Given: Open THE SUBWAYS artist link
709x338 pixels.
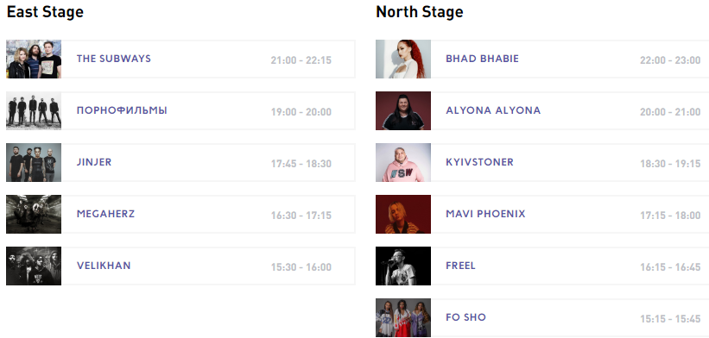Looking at the screenshot, I should tap(113, 59).
